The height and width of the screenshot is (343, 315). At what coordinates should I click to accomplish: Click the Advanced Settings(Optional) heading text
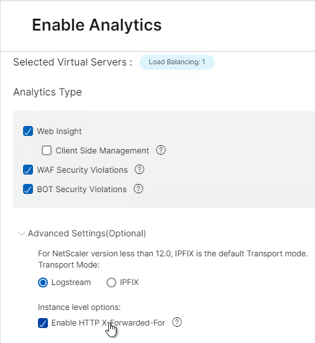(87, 233)
